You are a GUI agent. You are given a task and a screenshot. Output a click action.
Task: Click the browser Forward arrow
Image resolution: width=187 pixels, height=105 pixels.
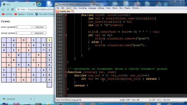(8, 9)
